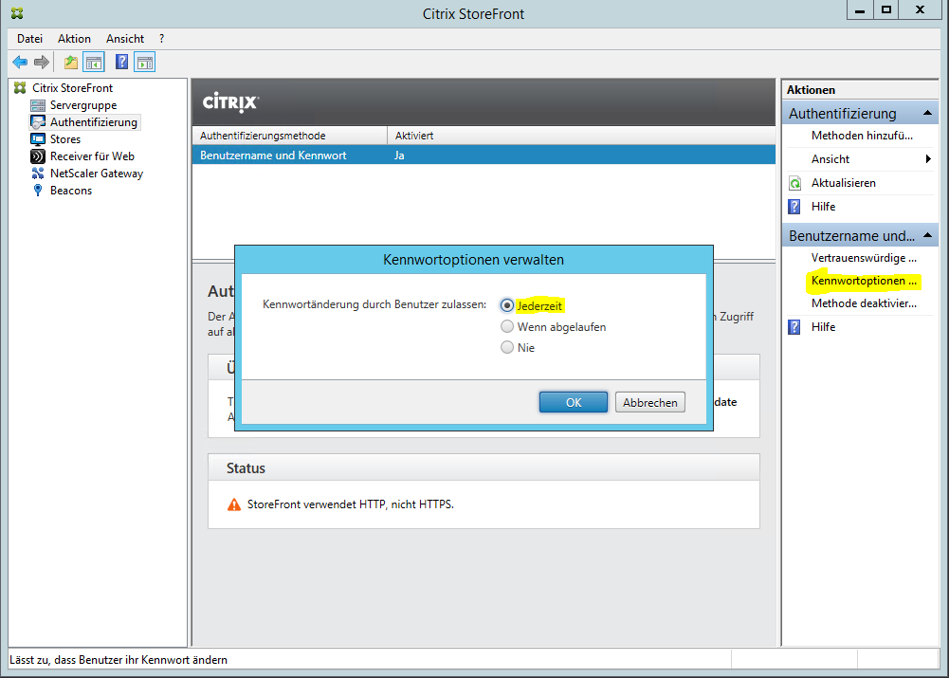
Task: Click Aktualisieren action label
Action: (843, 183)
